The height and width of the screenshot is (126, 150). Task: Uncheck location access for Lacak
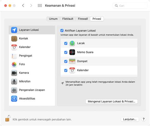[66, 43]
